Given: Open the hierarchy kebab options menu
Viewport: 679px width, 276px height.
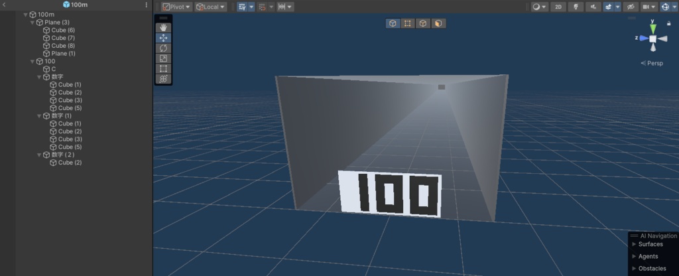Looking at the screenshot, I should pyautogui.click(x=146, y=5).
